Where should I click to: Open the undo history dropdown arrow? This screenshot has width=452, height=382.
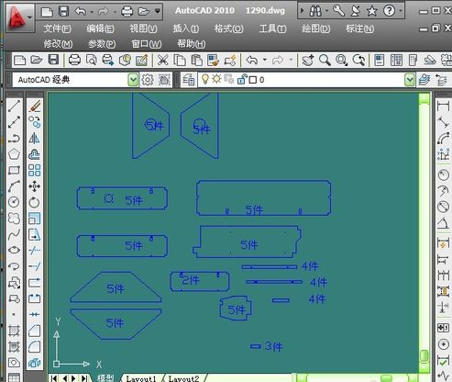click(92, 12)
